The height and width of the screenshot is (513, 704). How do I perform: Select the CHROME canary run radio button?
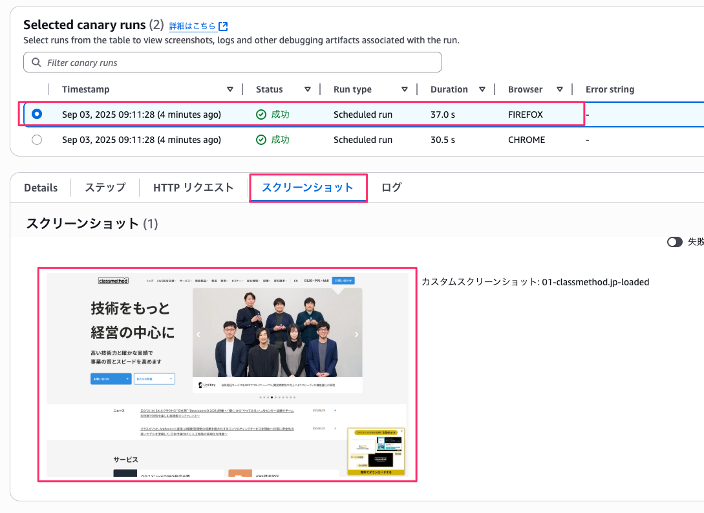click(37, 140)
